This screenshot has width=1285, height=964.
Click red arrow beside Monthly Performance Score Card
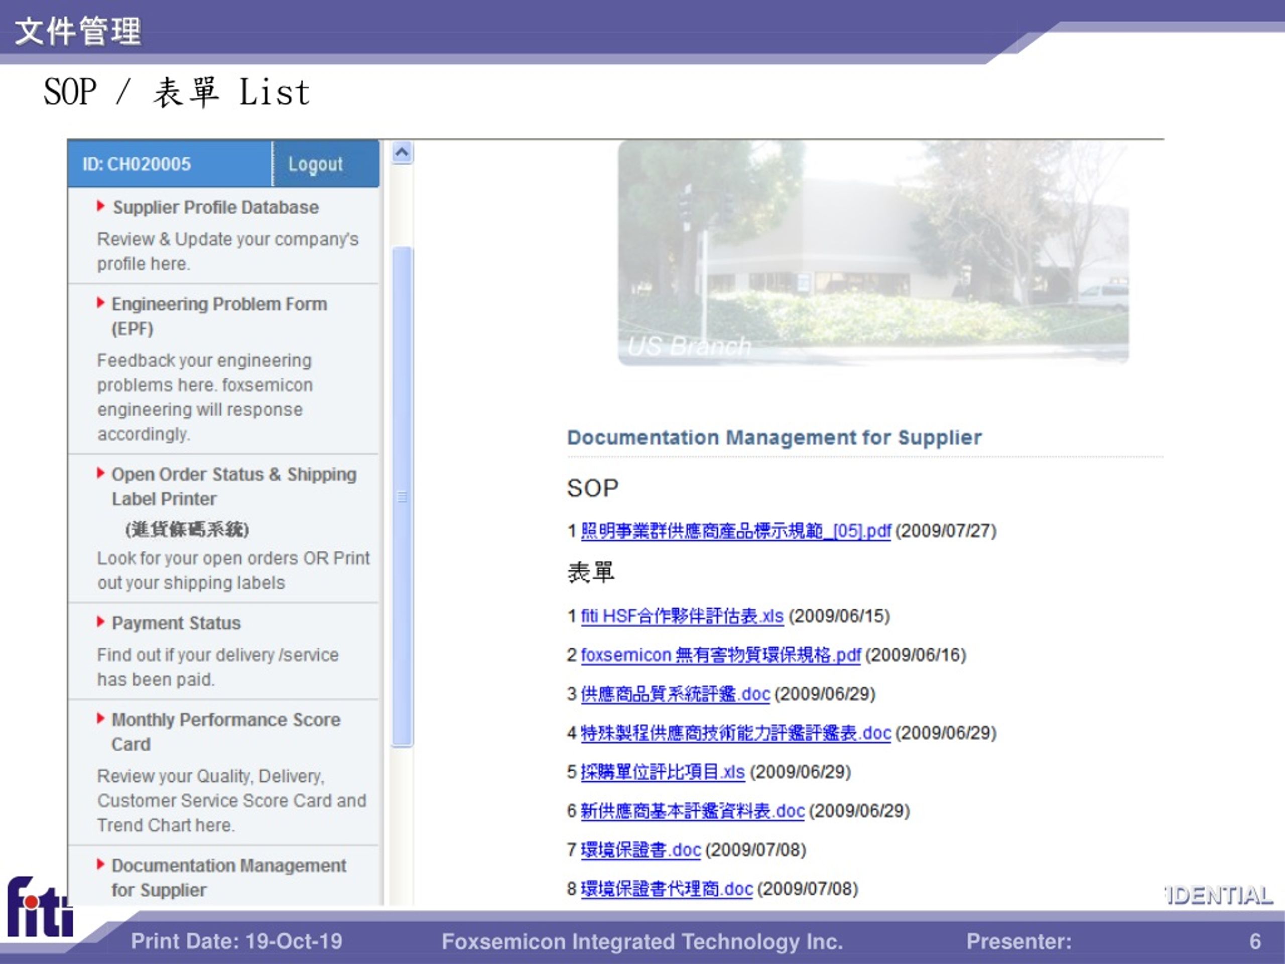(101, 718)
